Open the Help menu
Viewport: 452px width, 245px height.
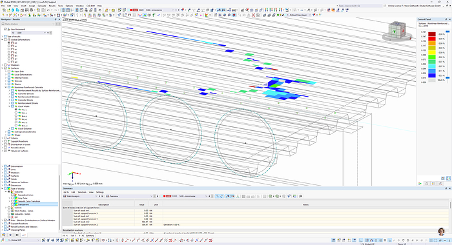click(x=99, y=6)
